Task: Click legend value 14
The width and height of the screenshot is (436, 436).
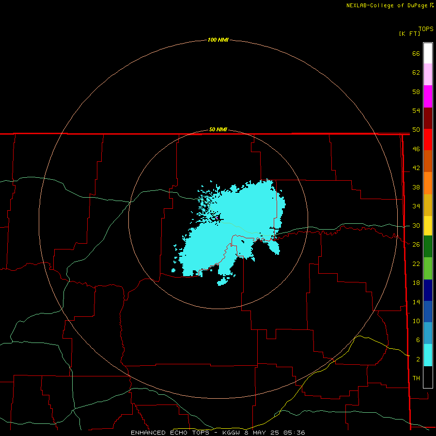Action: coord(416,302)
